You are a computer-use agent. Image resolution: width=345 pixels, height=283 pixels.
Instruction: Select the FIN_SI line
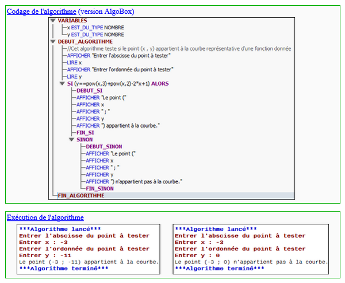[x=85, y=132]
